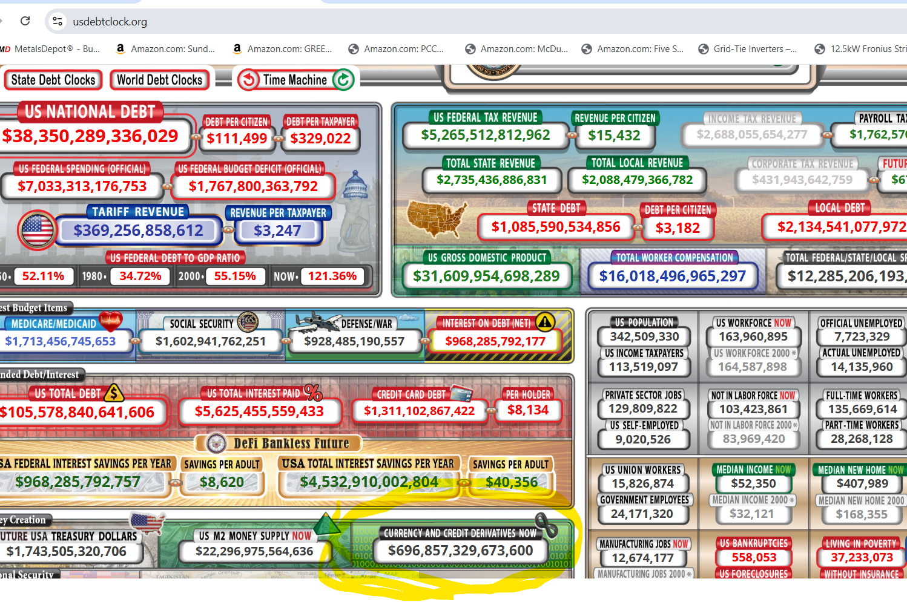This screenshot has height=602, width=907.
Task: Click the American flag circle icon
Action: click(x=37, y=230)
